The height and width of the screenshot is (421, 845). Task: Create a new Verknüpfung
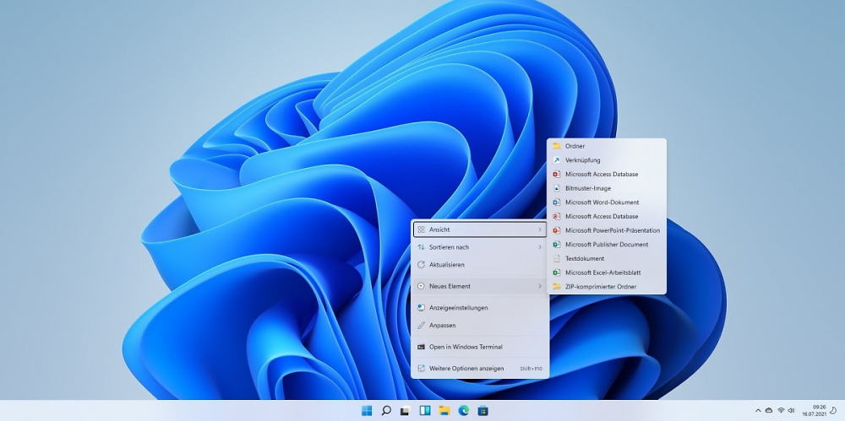click(x=606, y=160)
